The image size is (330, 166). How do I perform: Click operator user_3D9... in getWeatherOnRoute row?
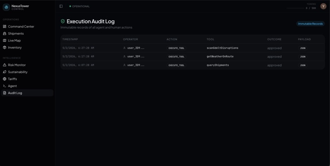(x=136, y=56)
